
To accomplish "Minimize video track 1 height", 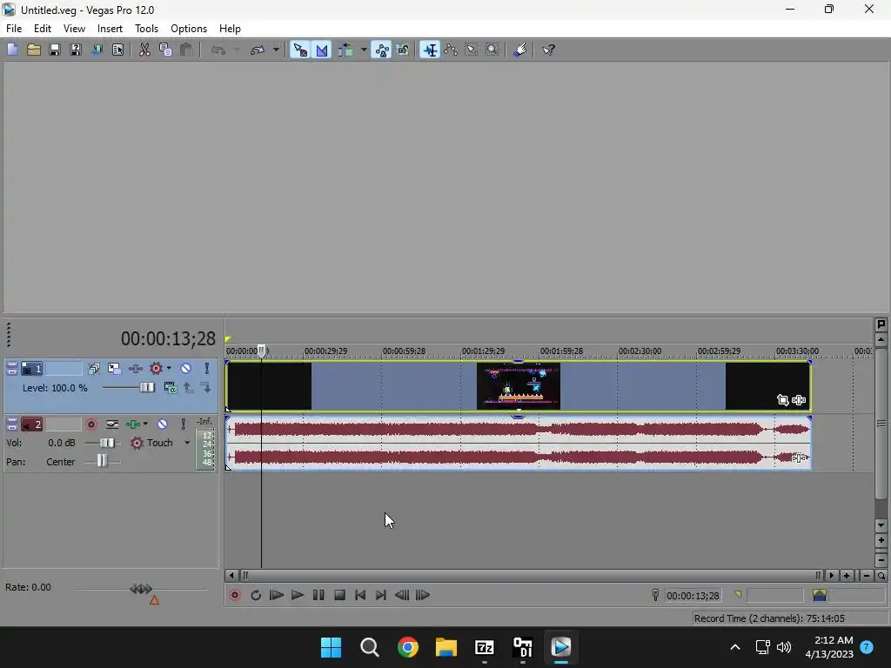I will tap(12, 366).
